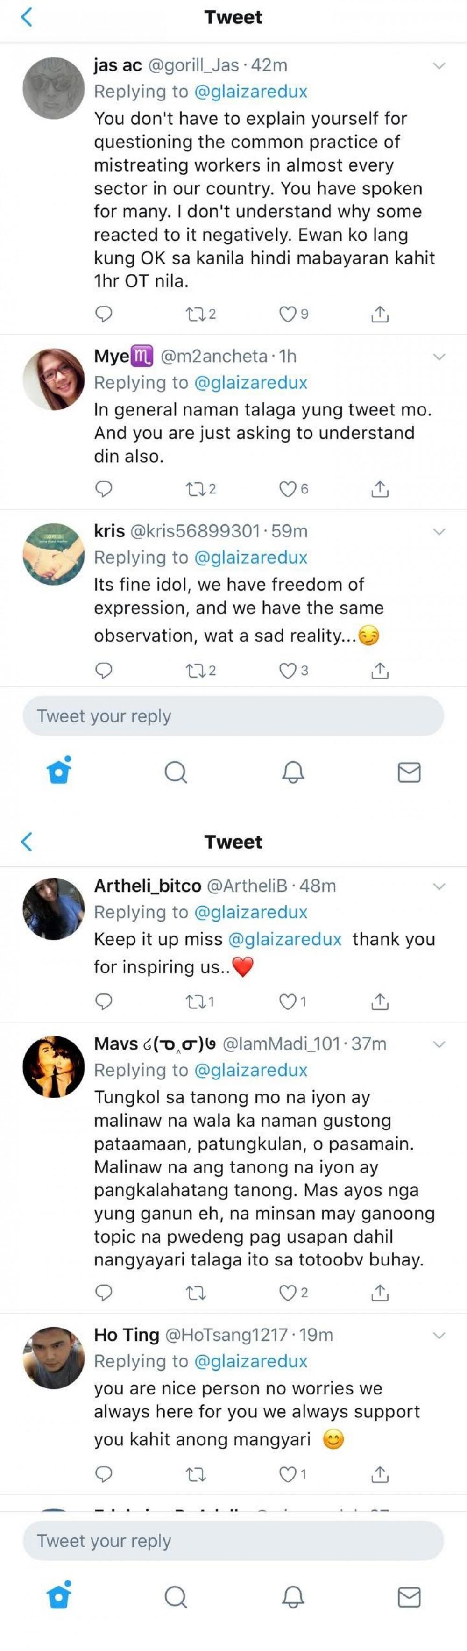The height and width of the screenshot is (1651, 467).
Task: Expand more options for kris's tweet
Action: click(x=439, y=532)
